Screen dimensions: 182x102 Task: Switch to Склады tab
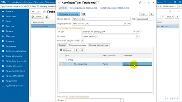62,45
